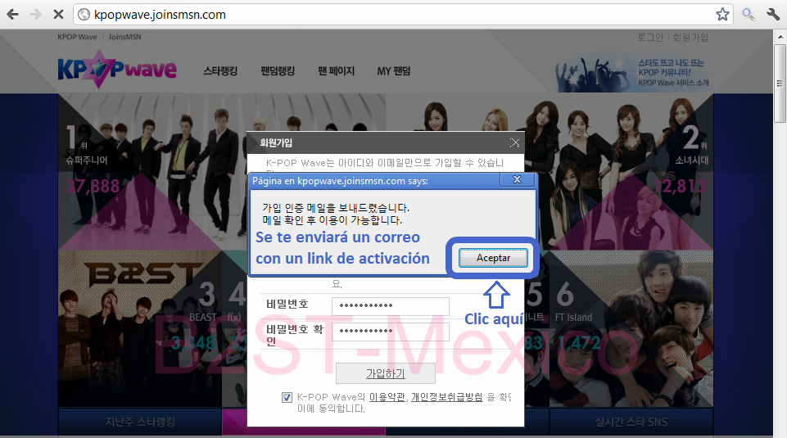Open the 지난주 스타랭킹 tab
The width and height of the screenshot is (787, 438).
pos(140,422)
